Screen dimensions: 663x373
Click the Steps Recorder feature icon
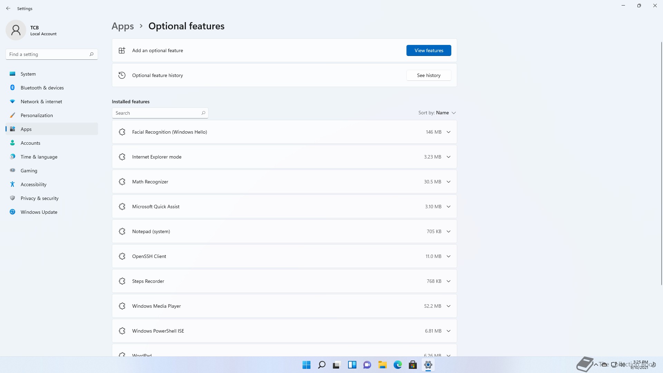(x=122, y=281)
